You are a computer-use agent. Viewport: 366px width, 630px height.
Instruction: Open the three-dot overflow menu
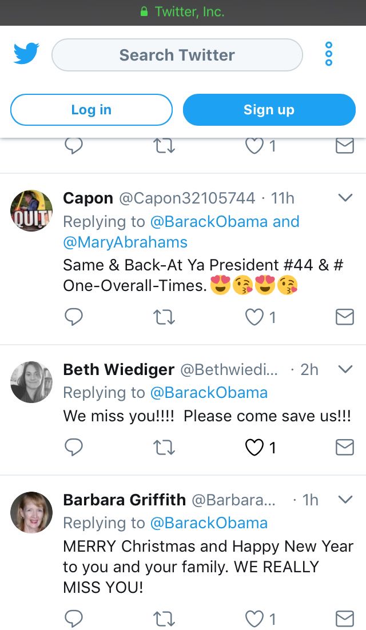pyautogui.click(x=329, y=54)
